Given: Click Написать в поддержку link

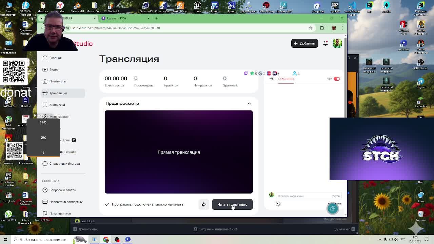Looking at the screenshot, I should [x=63, y=202].
